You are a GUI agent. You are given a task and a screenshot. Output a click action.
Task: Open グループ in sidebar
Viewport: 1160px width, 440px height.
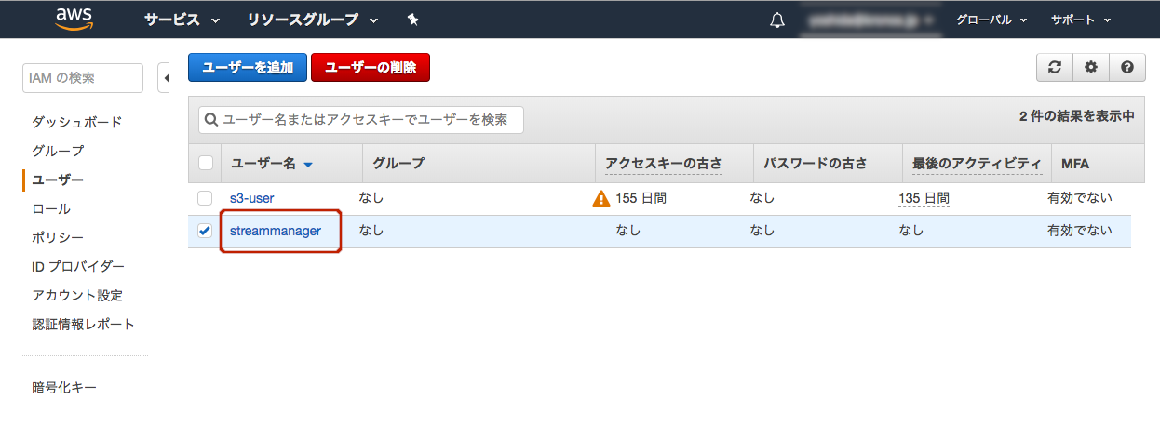[58, 151]
